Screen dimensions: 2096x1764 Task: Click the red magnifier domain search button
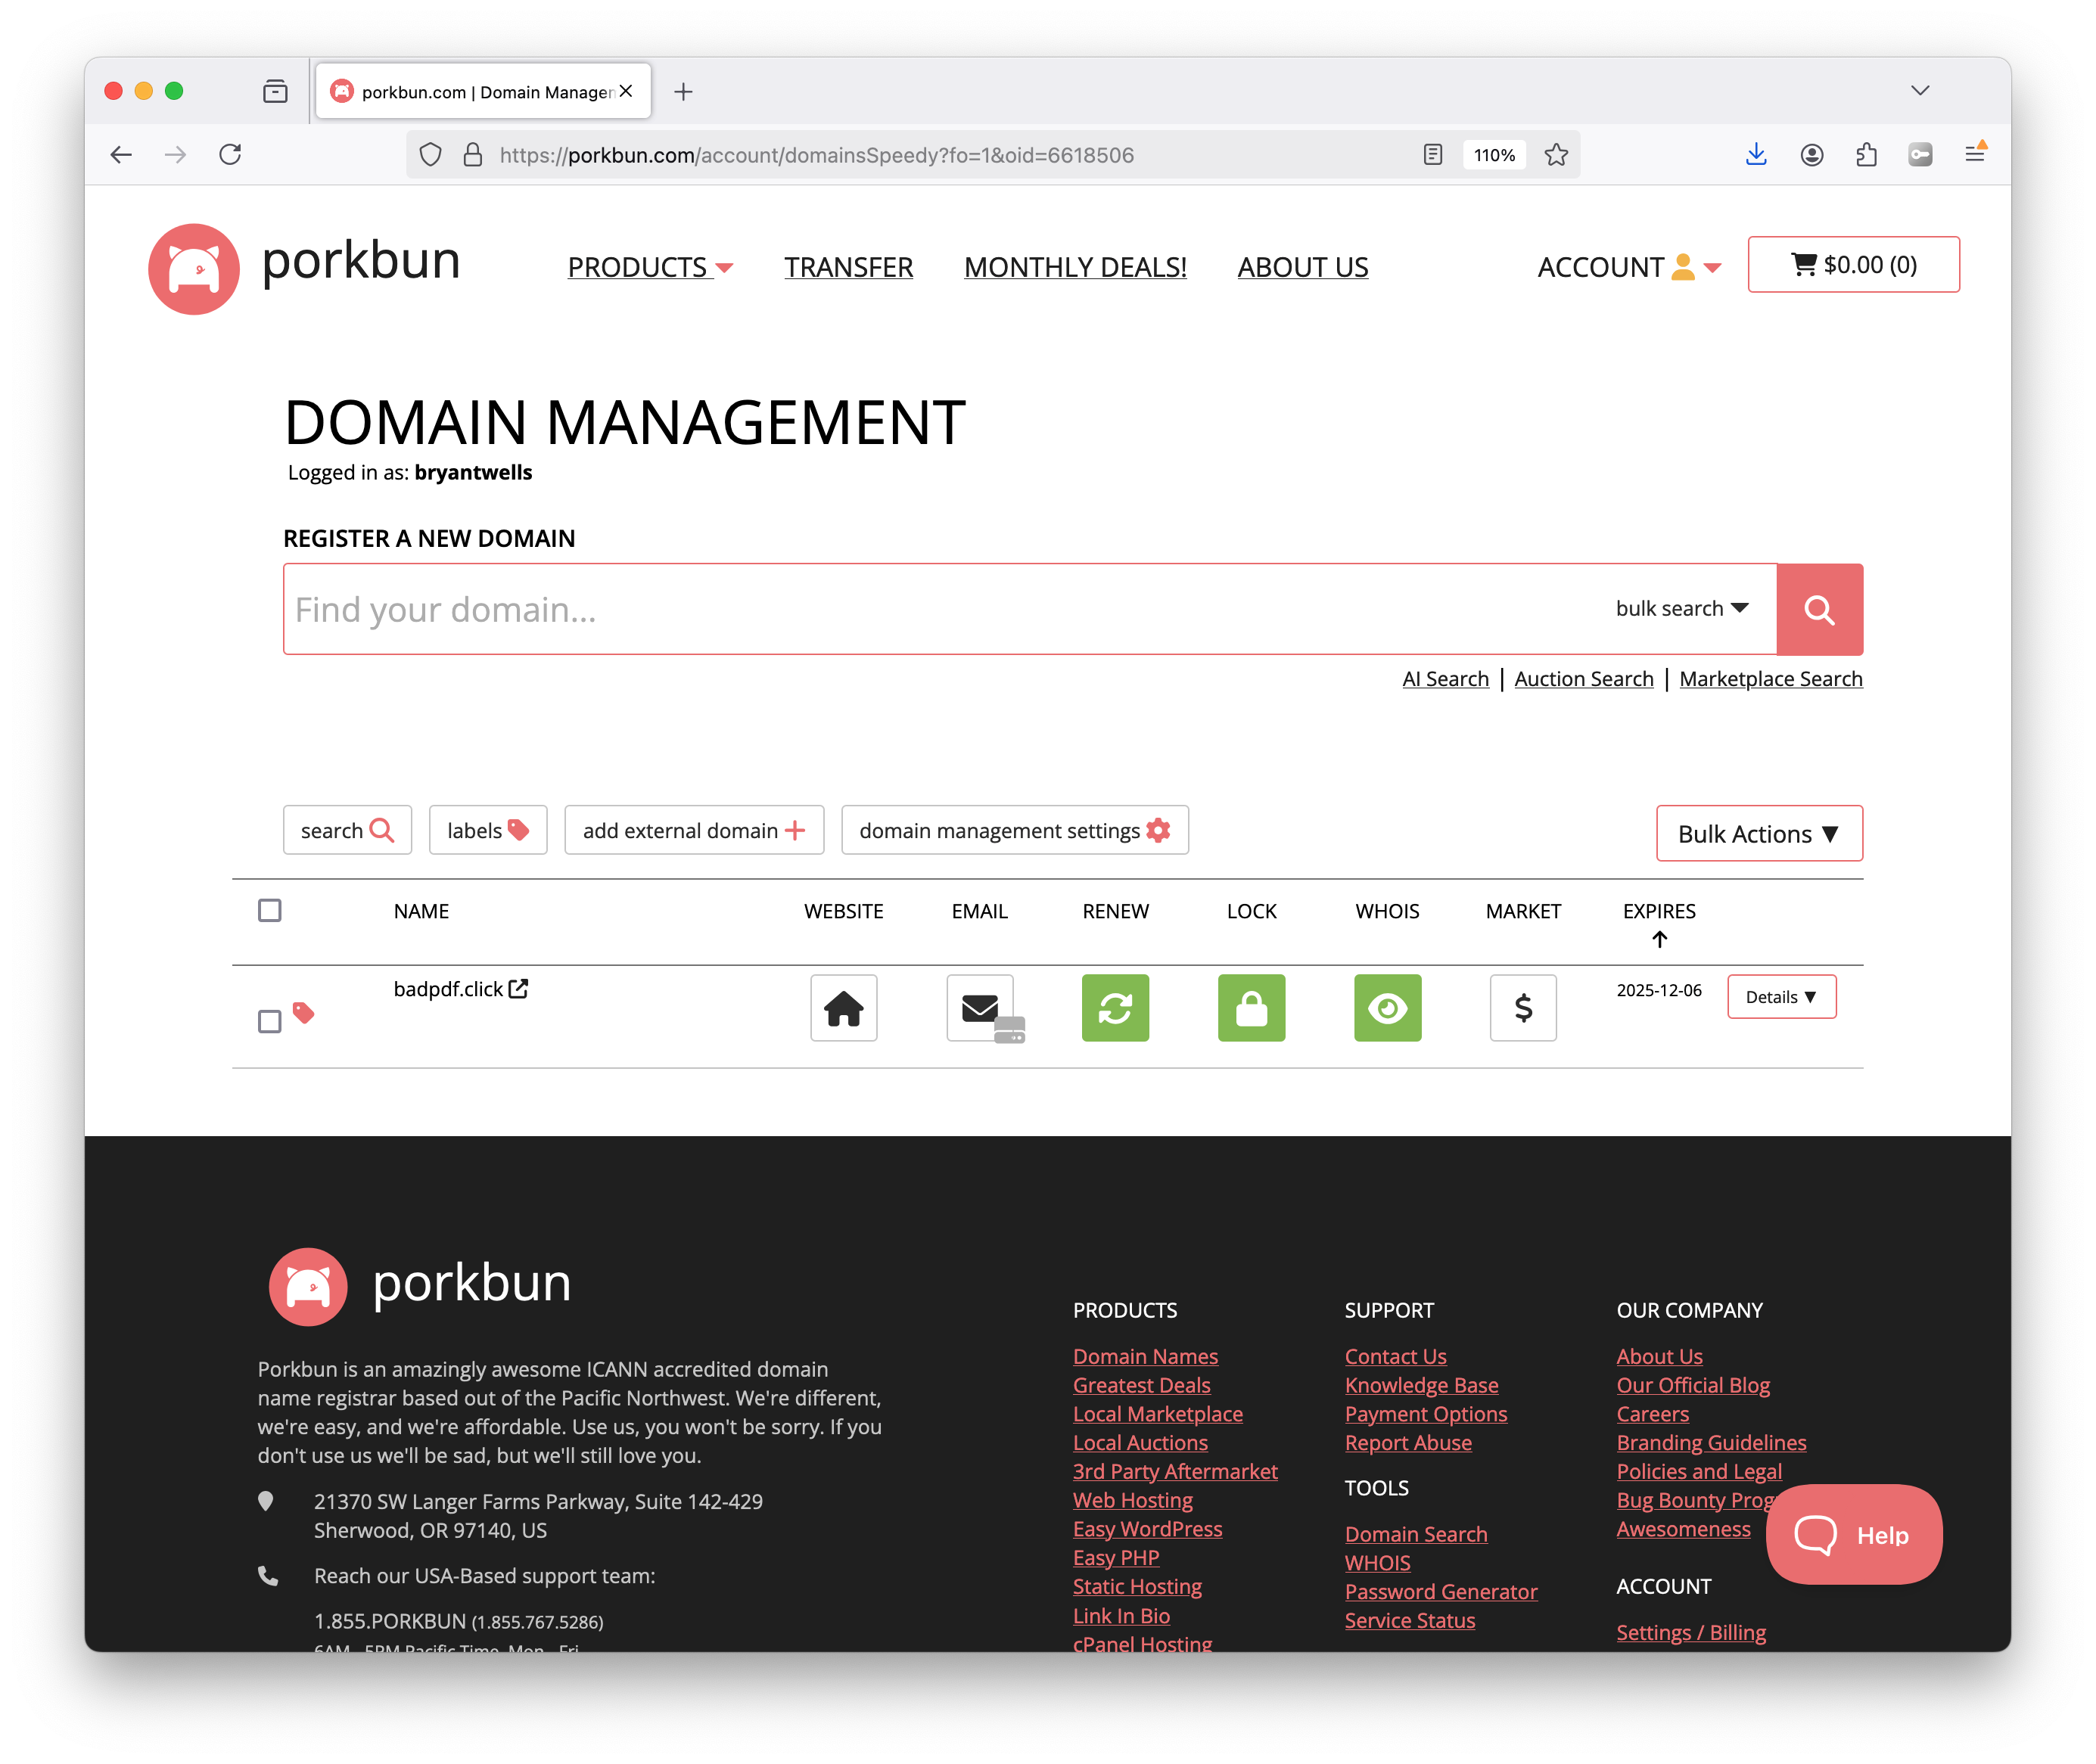pos(1819,609)
